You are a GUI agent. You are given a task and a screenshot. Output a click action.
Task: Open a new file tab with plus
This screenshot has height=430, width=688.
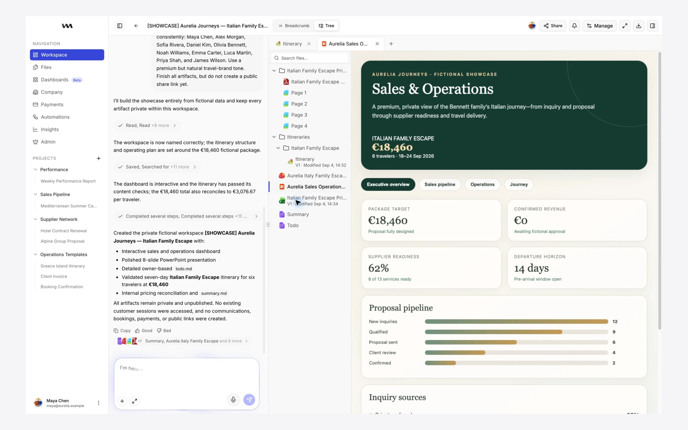tap(391, 44)
